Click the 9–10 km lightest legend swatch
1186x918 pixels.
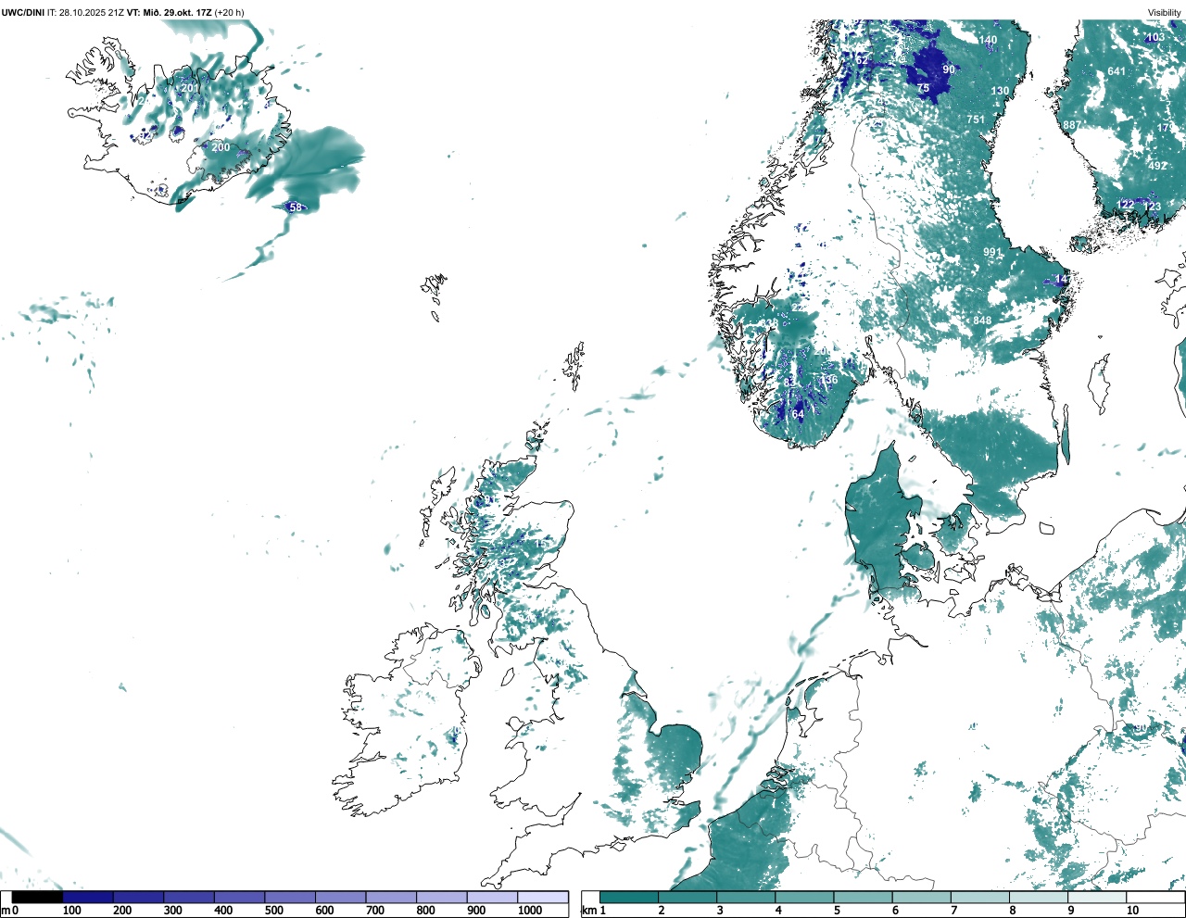1096,897
